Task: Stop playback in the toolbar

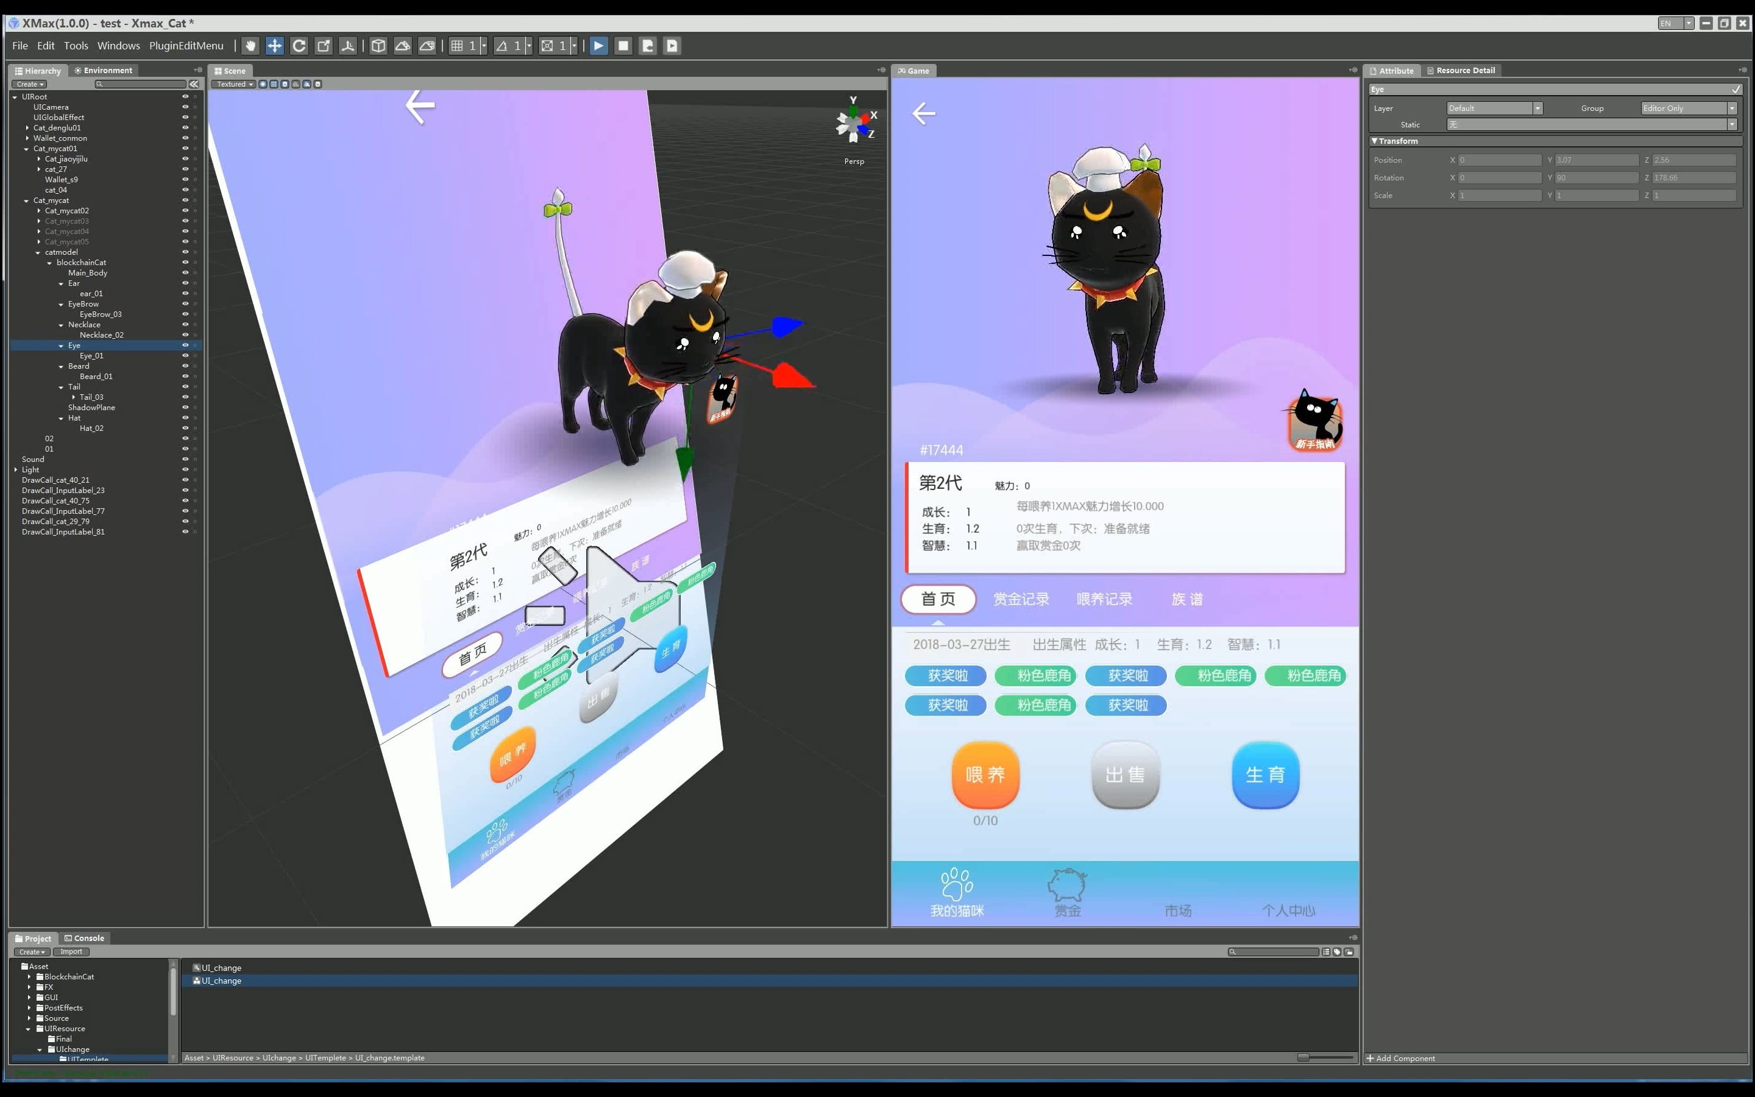Action: [x=623, y=46]
